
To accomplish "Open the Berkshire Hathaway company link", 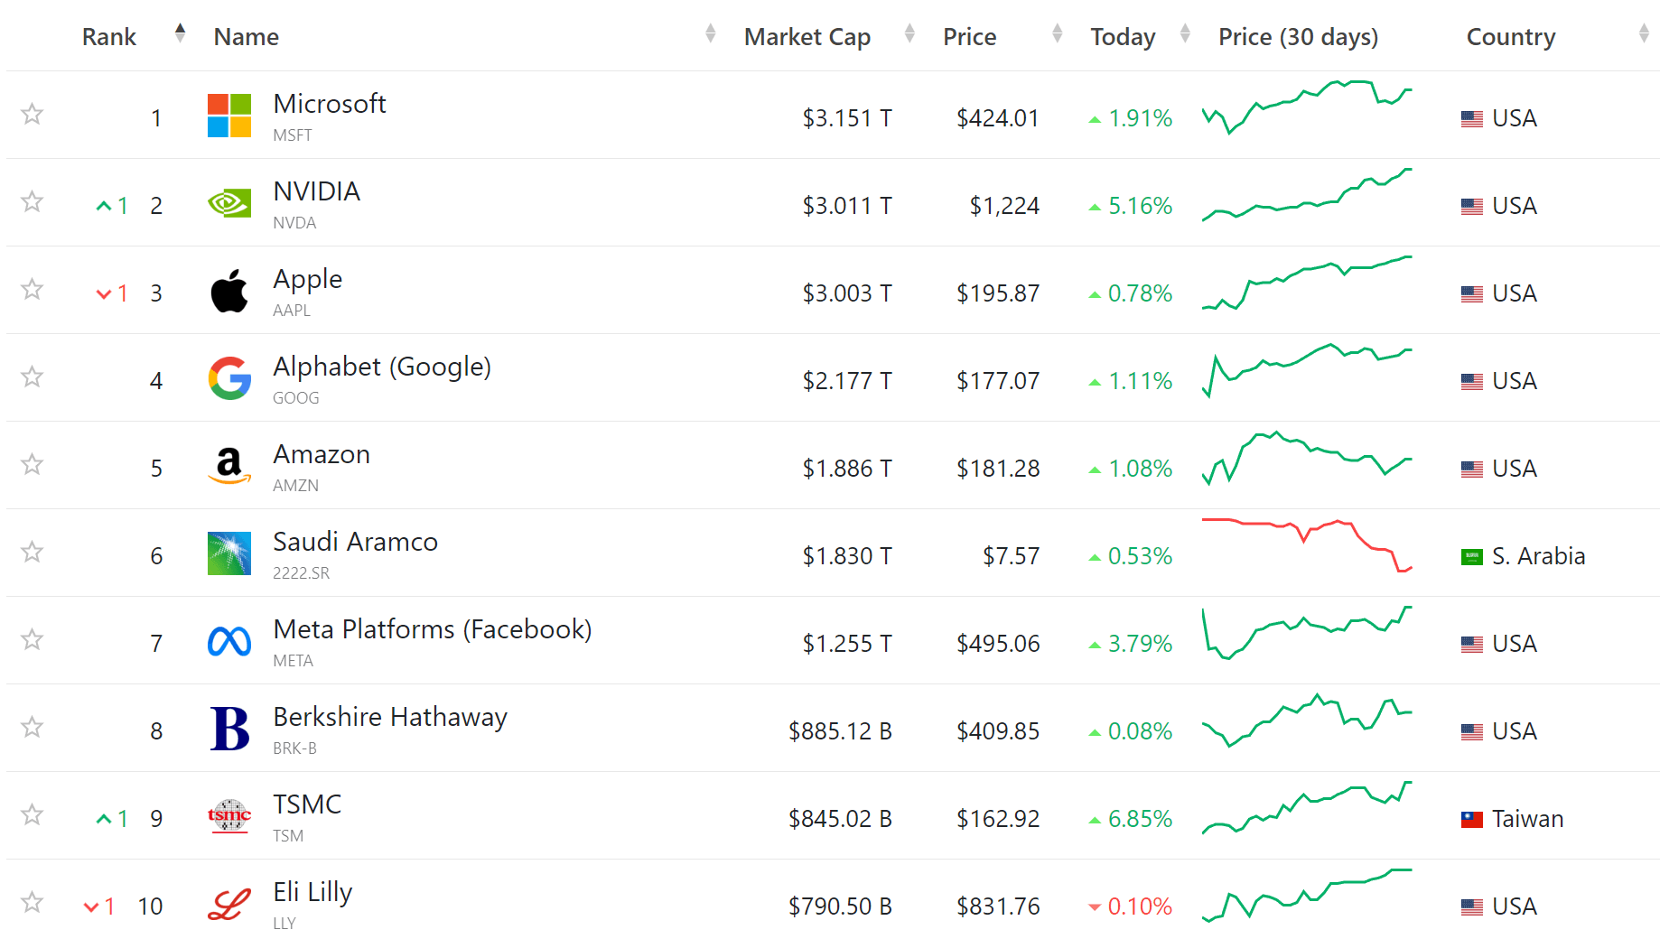I will point(389,717).
